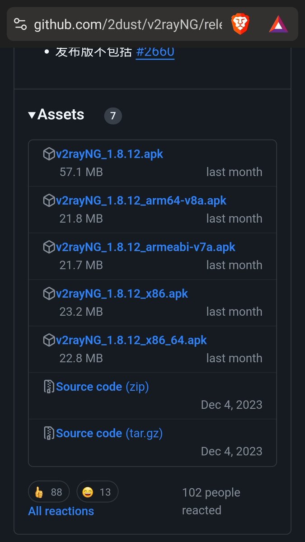Click package icon beside arm64-v8a apk
This screenshot has height=542, width=305.
(x=49, y=201)
